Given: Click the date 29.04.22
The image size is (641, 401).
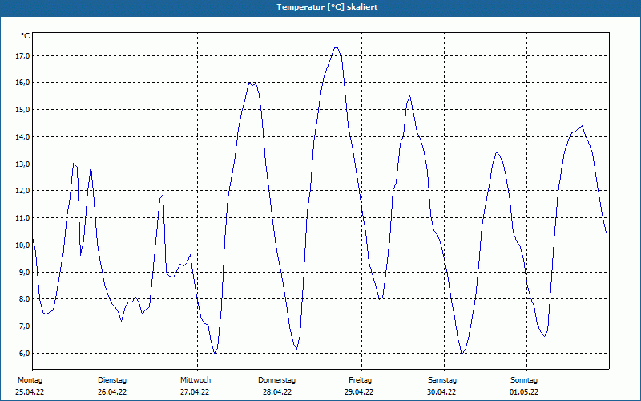Looking at the screenshot, I should point(359,392).
